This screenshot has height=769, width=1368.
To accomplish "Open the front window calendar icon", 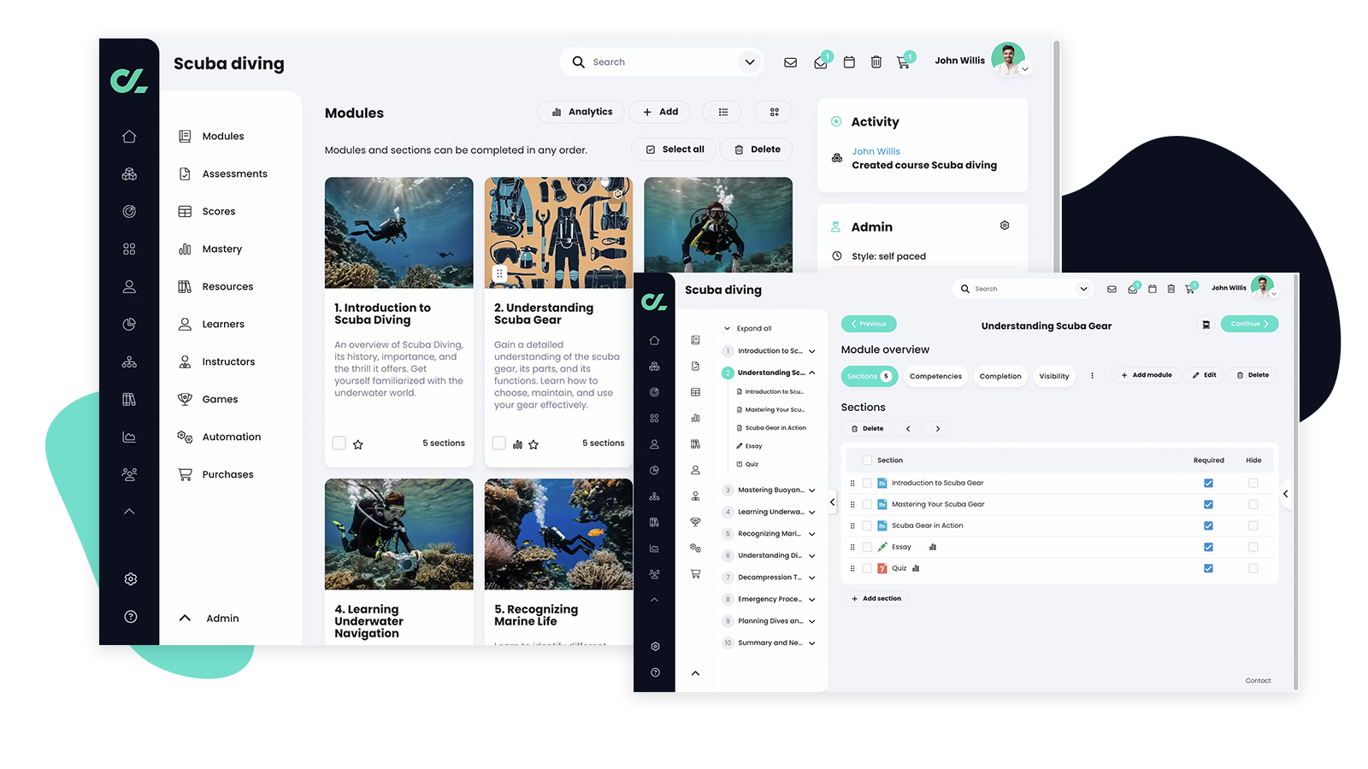I will coord(1153,289).
